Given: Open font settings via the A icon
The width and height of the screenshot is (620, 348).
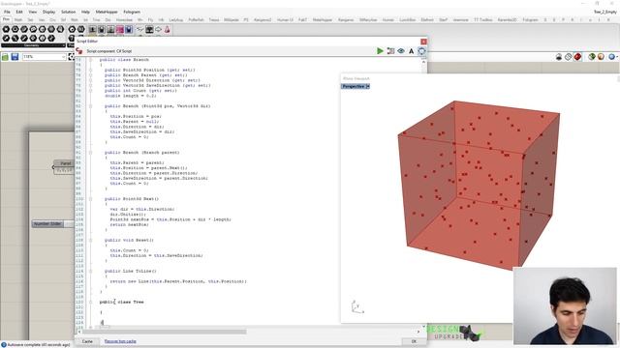Looking at the screenshot, I should point(411,51).
